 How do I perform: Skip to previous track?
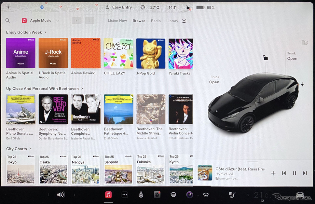(x=284, y=173)
